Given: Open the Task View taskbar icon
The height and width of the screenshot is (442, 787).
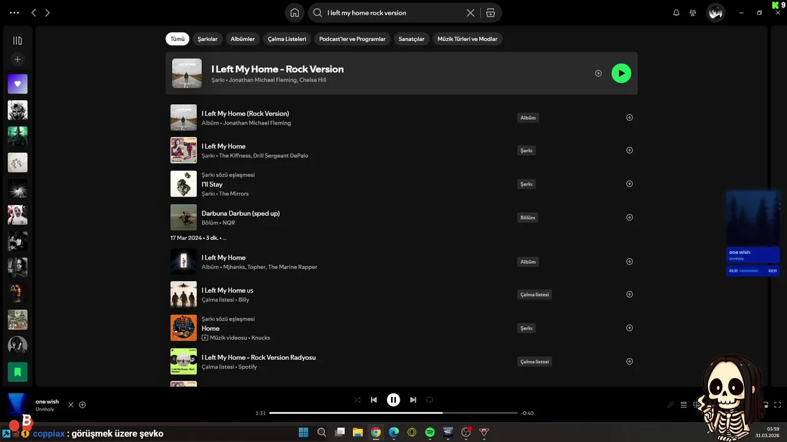Looking at the screenshot, I should [x=339, y=432].
